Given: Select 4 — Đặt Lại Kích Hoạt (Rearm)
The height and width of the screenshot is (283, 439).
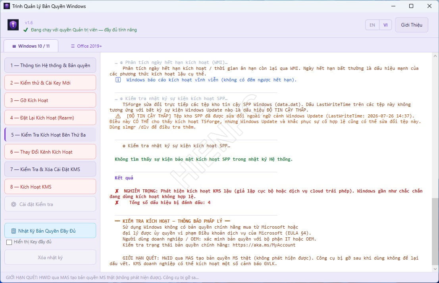Looking at the screenshot, I should [50, 117].
